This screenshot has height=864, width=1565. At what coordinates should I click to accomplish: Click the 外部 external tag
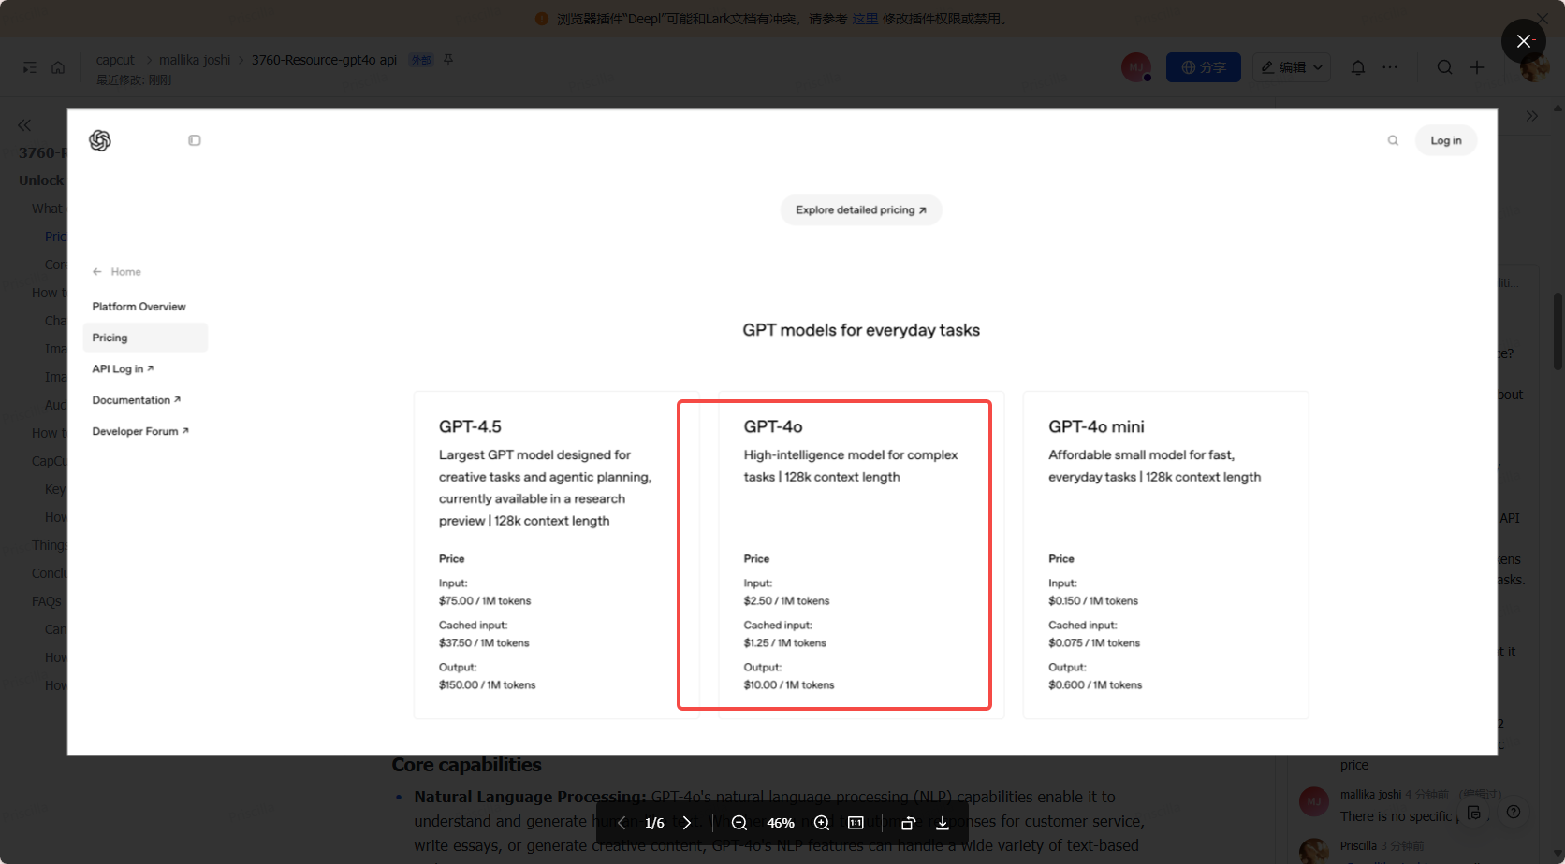click(421, 60)
